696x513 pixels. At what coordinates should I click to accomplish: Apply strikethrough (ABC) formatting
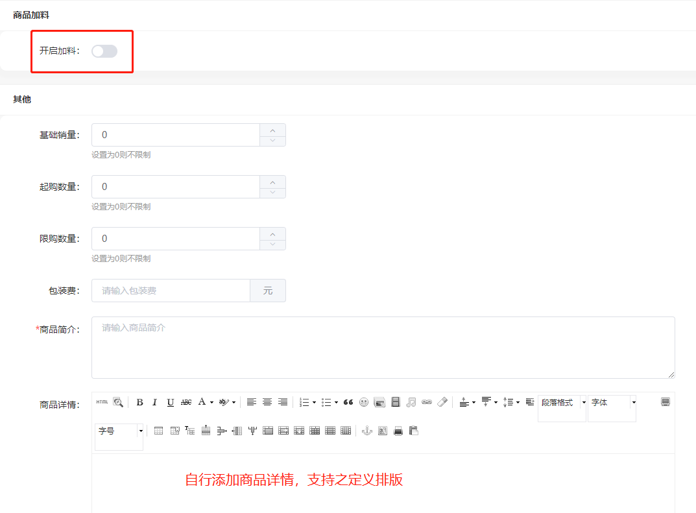pyautogui.click(x=186, y=402)
